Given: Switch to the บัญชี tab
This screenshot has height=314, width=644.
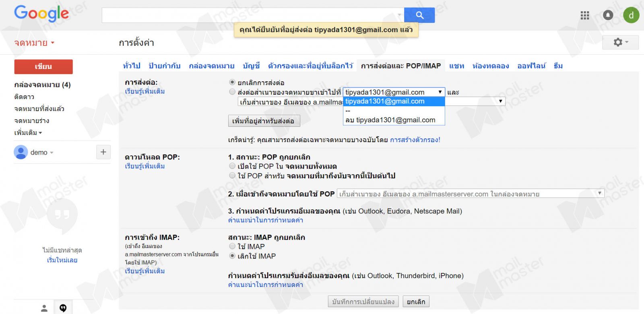Looking at the screenshot, I should pos(251,66).
